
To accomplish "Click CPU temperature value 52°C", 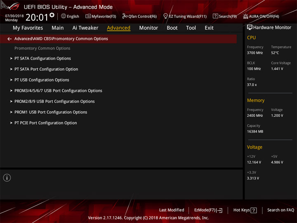I will pyautogui.click(x=275, y=53).
